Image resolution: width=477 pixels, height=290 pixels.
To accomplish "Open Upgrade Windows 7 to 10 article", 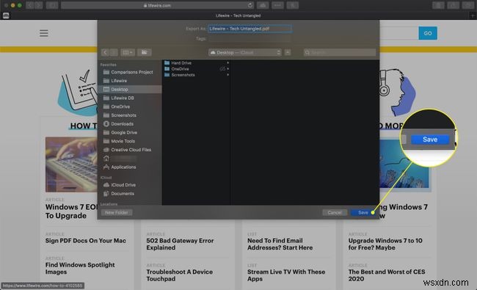I will 385,244.
